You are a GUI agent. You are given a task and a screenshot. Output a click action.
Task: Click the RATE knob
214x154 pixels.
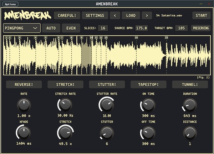24,105
